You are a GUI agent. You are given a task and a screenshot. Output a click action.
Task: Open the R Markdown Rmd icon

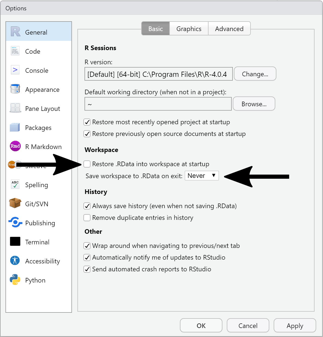[15, 146]
